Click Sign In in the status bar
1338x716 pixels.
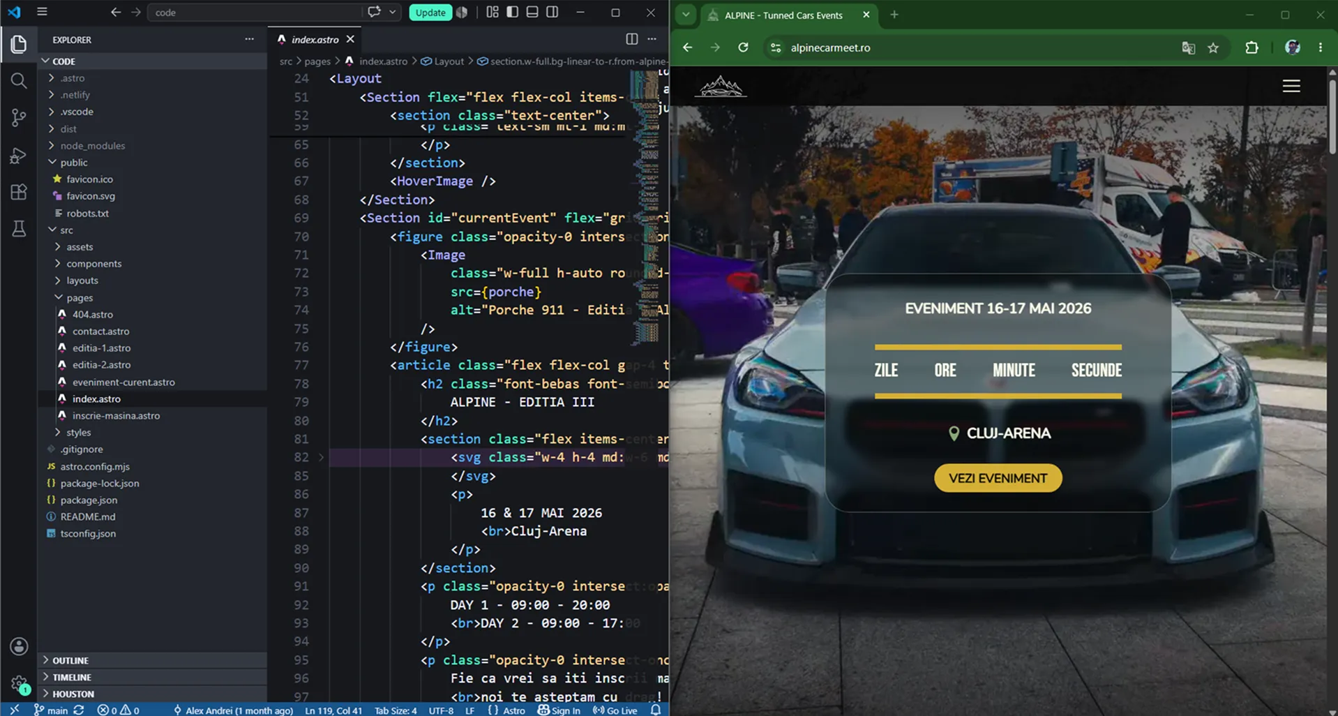click(559, 710)
